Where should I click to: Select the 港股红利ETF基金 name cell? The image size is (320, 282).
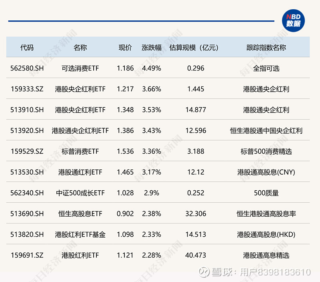[x=80, y=234]
